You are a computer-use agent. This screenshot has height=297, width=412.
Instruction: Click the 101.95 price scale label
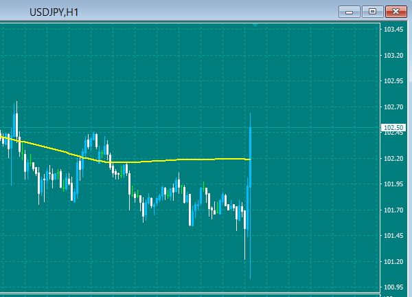(x=393, y=184)
